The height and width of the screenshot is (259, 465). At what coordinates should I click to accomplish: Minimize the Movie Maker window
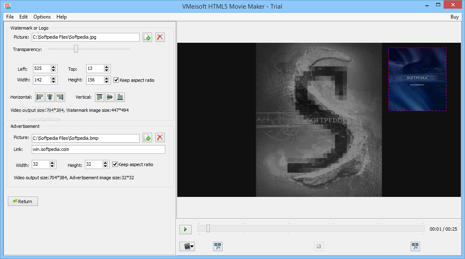pyautogui.click(x=427, y=5)
